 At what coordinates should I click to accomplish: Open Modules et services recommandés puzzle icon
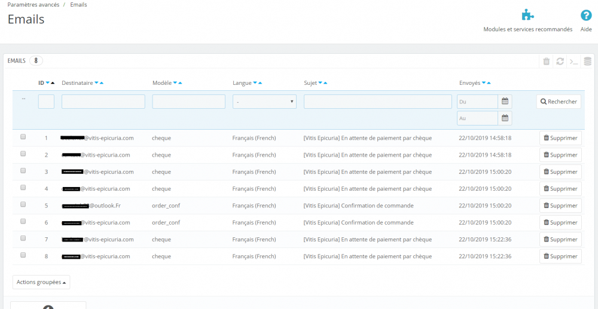pos(528,16)
